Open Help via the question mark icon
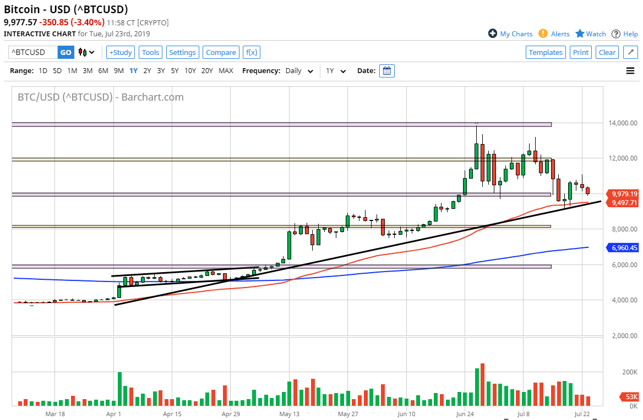 [x=615, y=34]
